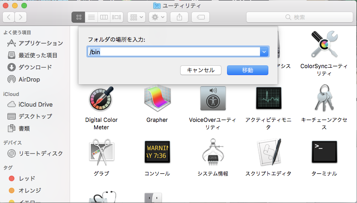Switch to Cover Flow view
Viewport: 357px width, 203px height.
(117, 17)
